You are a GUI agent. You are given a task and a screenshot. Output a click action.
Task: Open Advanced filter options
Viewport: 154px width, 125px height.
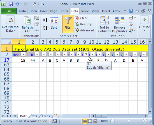pos(85,30)
